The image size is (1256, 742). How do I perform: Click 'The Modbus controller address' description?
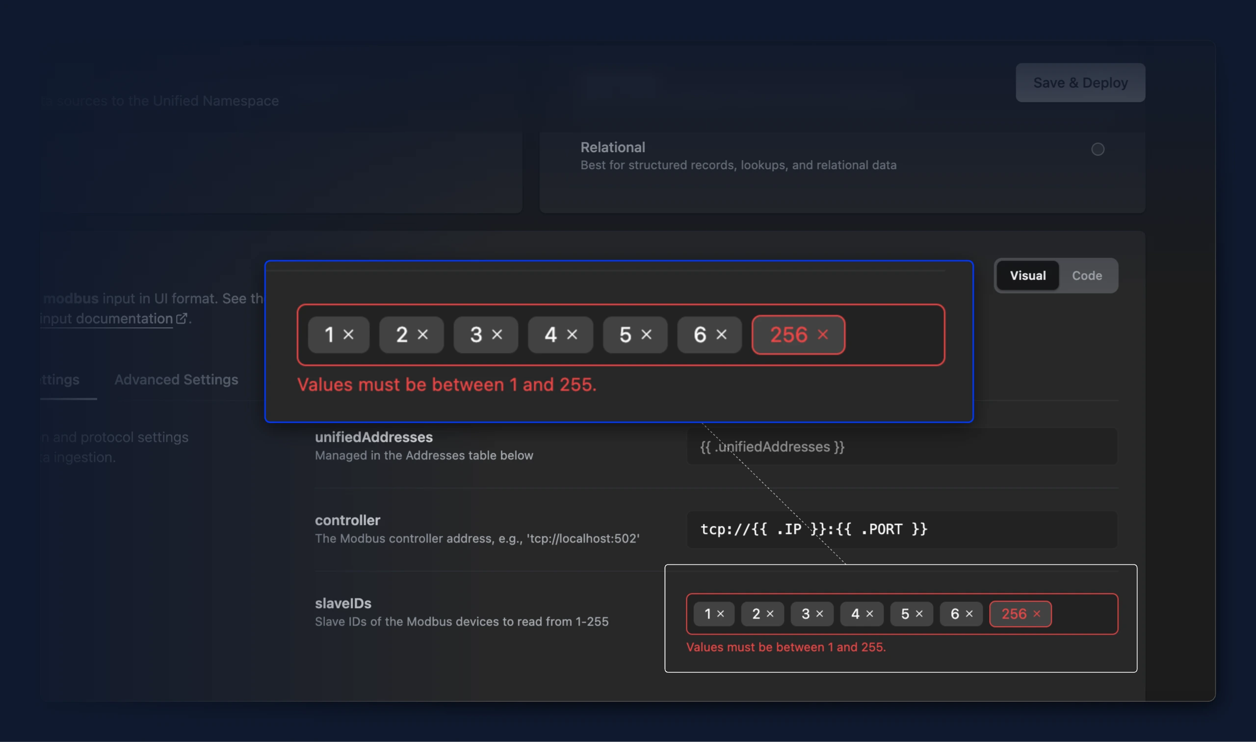(477, 538)
